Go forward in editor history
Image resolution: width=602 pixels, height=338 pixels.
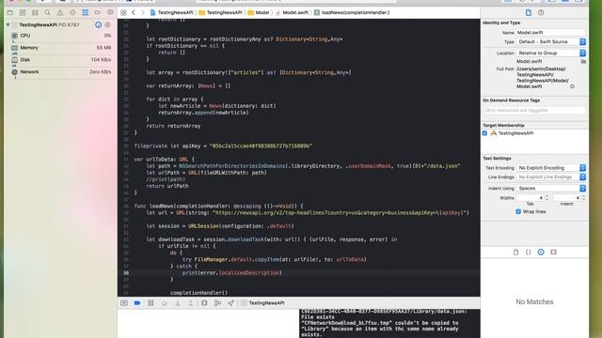coord(142,12)
